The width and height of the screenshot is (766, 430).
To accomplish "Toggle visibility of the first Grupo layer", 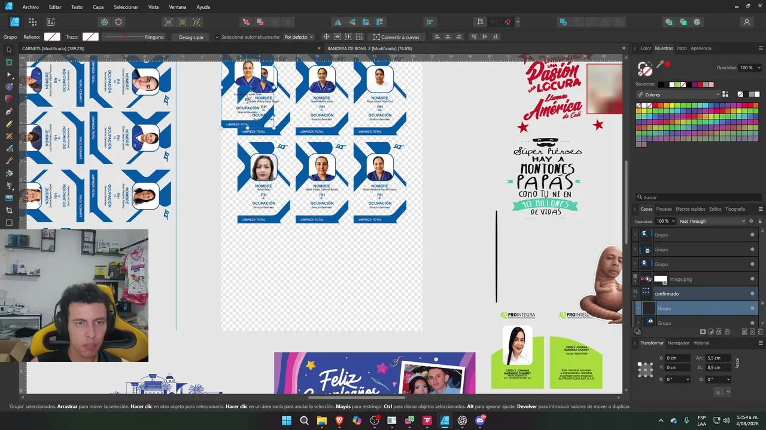I will (752, 235).
